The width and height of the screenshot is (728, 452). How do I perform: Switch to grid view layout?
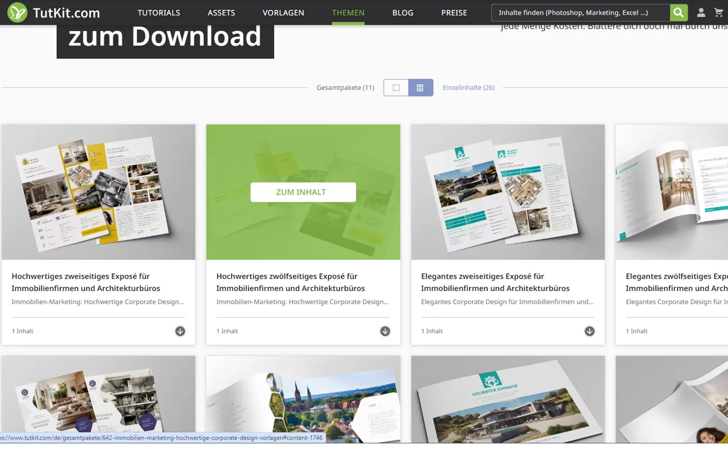[x=420, y=88]
